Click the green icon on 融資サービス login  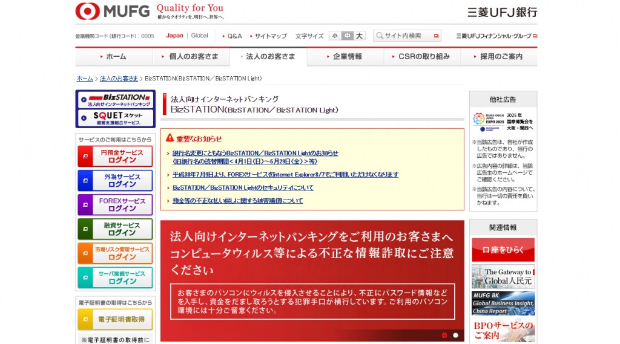tap(85, 229)
